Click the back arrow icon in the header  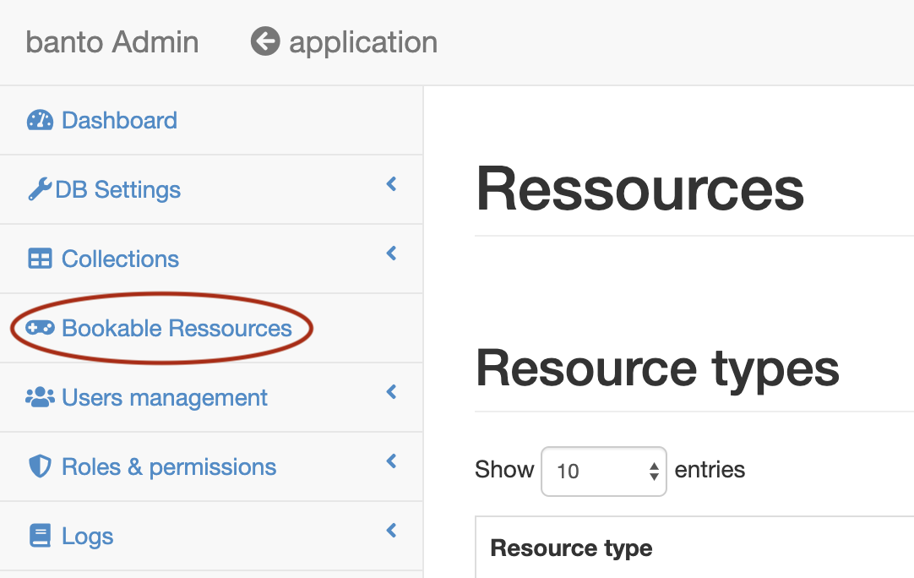point(264,41)
